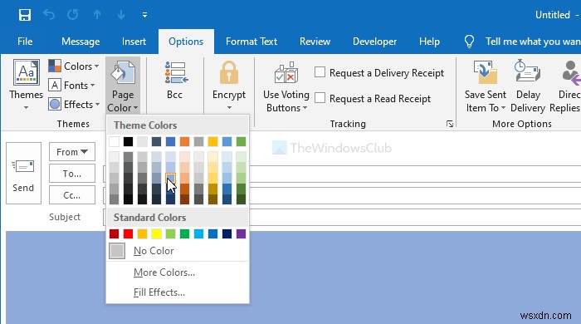
Task: Click the Delay Delivery icon
Action: (x=528, y=71)
